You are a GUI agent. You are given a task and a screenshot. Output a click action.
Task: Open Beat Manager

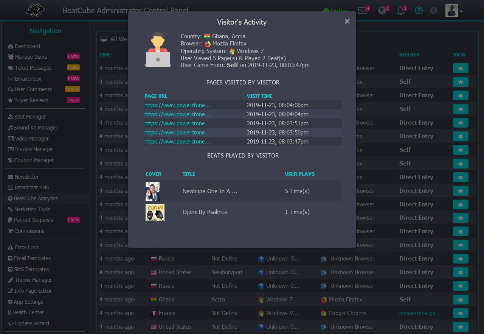point(27,117)
